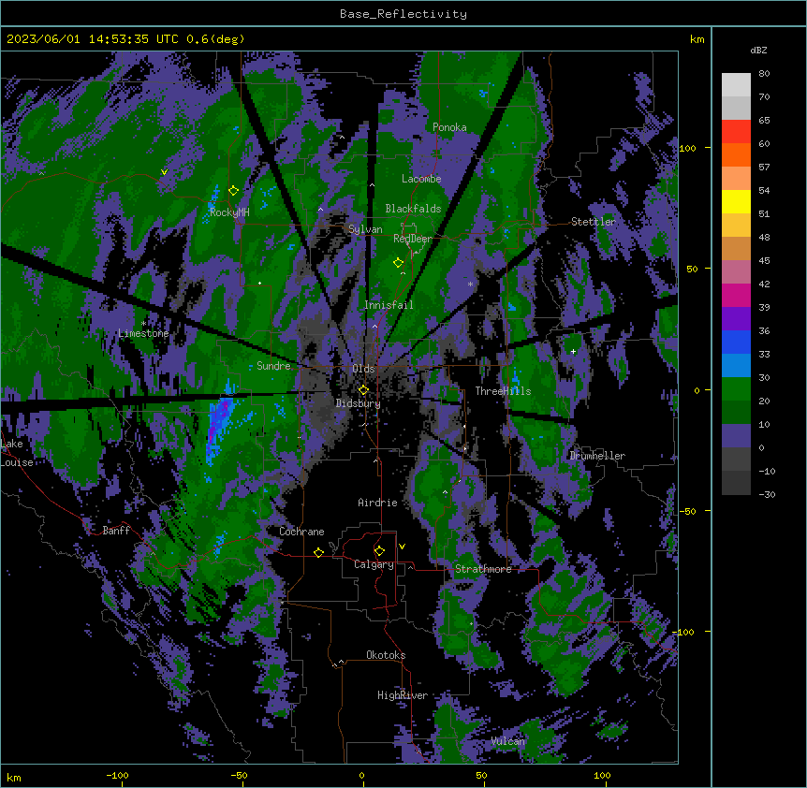The image size is (807, 788).
Task: Select the RedDeer city label
Action: 413,239
